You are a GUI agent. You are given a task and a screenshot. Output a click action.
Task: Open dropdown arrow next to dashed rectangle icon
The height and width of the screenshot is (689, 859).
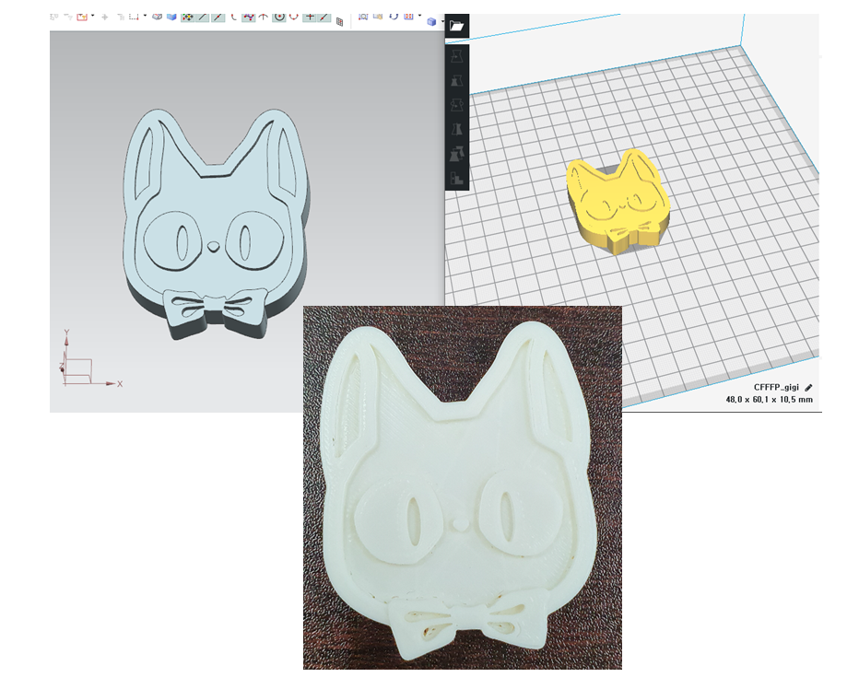pyautogui.click(x=146, y=16)
